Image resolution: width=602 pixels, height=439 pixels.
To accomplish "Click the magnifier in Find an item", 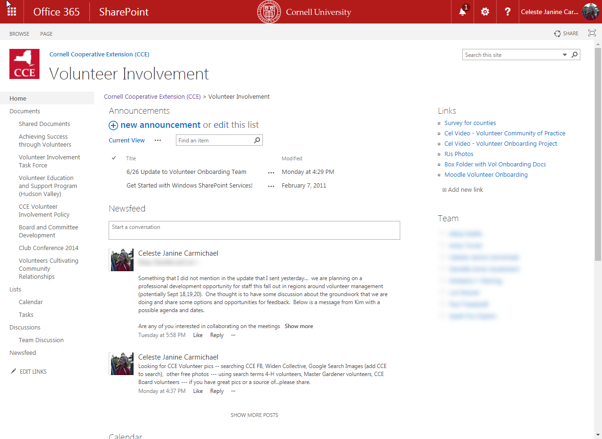I will click(257, 140).
